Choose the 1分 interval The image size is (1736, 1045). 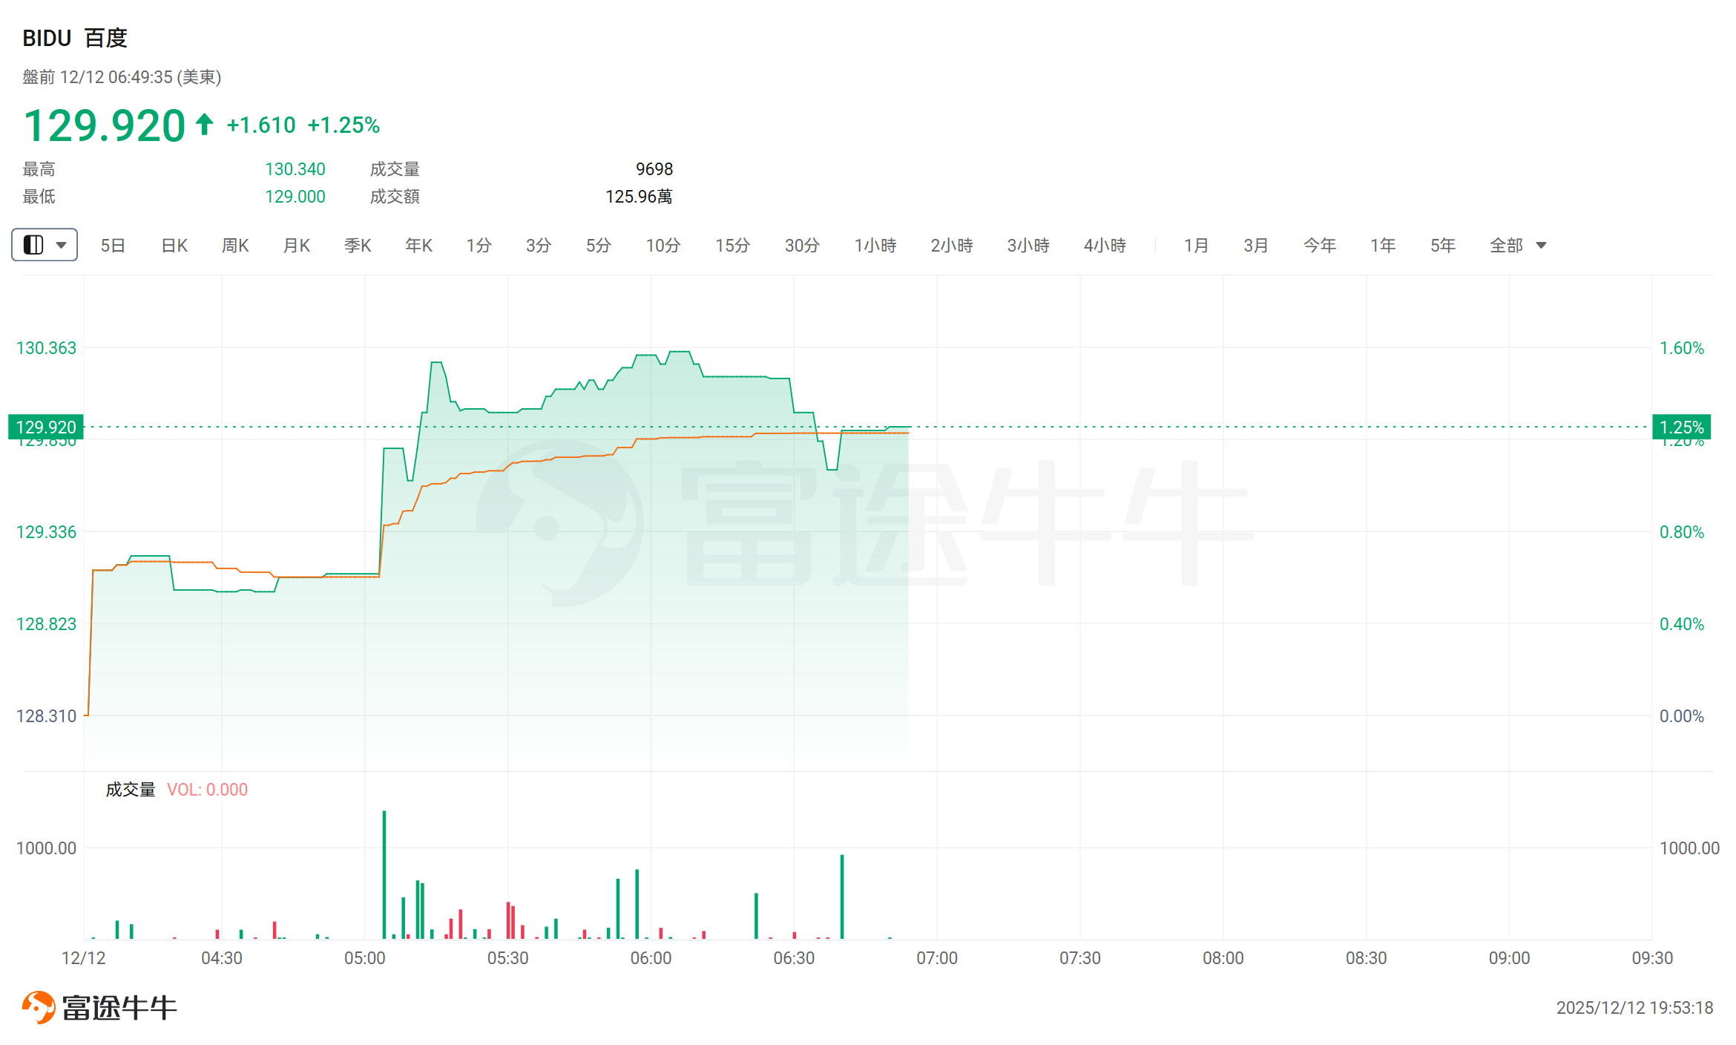click(479, 246)
